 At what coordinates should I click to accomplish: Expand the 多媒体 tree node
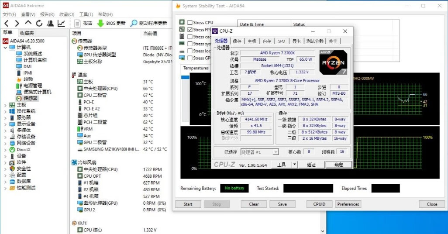(5, 131)
